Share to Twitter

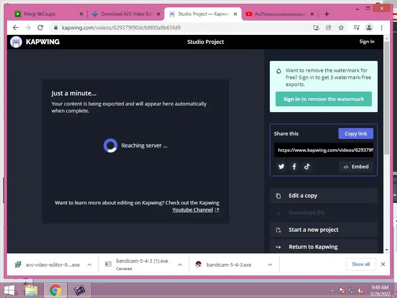point(281,166)
